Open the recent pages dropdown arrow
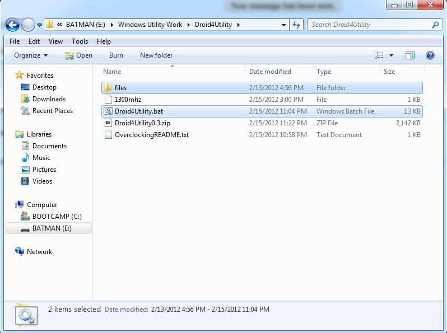447x333 pixels. (x=39, y=25)
